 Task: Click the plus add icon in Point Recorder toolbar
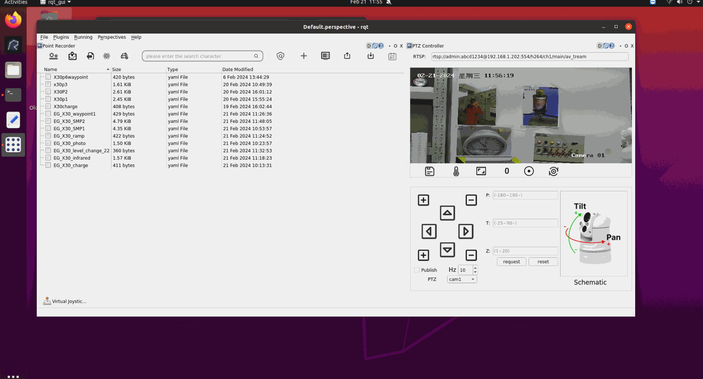(304, 56)
